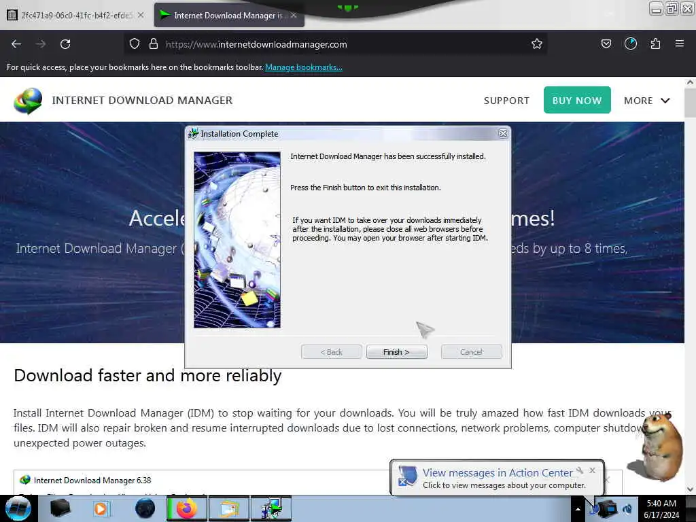696x522 pixels.
Task: Open the clock showing 5:40 AM
Action: pos(661,508)
